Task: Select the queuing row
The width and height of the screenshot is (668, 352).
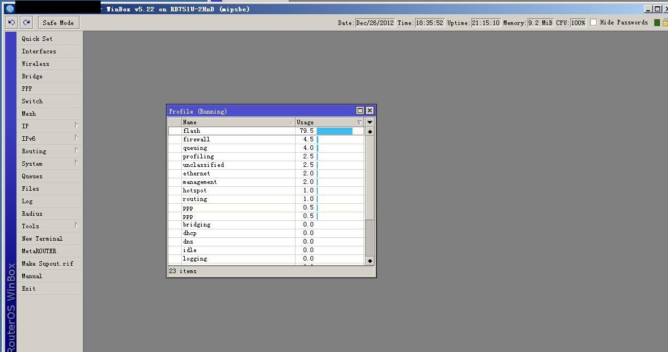Action: click(x=266, y=148)
